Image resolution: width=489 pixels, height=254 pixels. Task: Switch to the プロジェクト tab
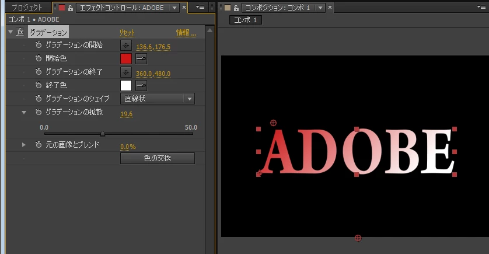tap(27, 8)
